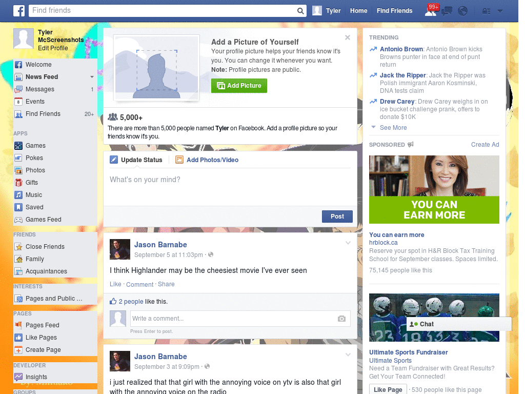Click the Create Ad link
Image resolution: width=525 pixels, height=394 pixels.
point(485,145)
